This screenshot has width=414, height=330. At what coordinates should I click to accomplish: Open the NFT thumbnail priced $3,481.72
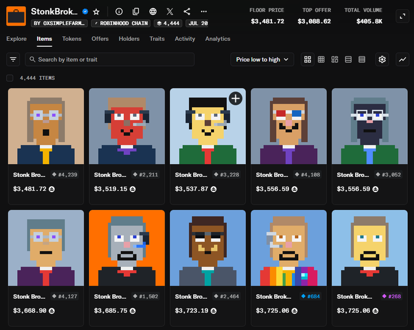46,126
